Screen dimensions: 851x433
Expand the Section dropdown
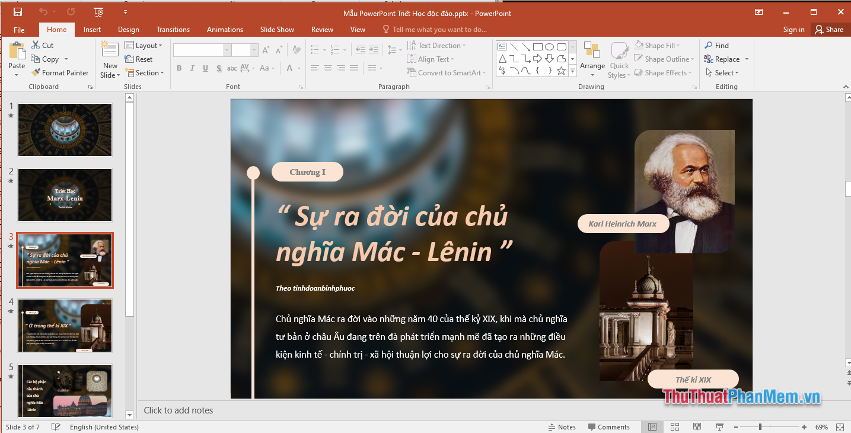coord(145,72)
